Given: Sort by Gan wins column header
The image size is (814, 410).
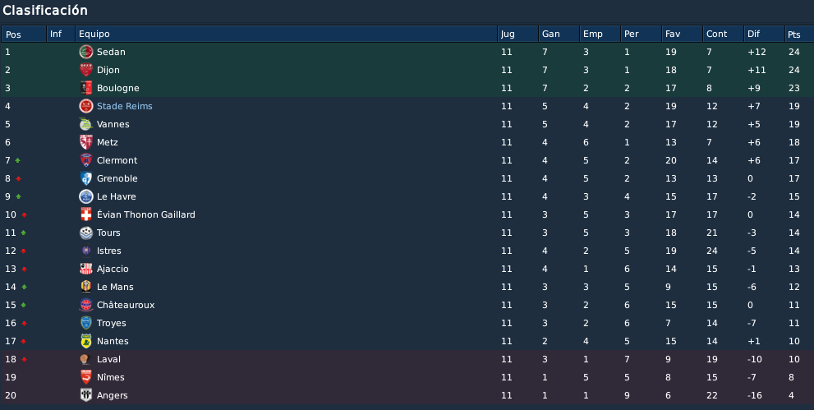Looking at the screenshot, I should tap(559, 35).
